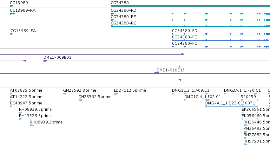Select EST RH08939.5prime

(35, 109)
